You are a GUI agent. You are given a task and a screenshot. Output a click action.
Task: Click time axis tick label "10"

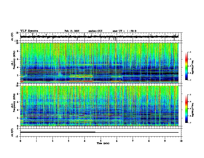pyautogui.click(x=181, y=141)
